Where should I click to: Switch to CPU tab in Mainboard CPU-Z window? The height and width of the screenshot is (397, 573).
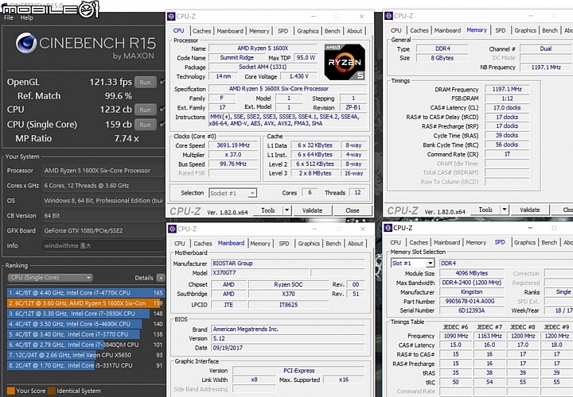179,244
